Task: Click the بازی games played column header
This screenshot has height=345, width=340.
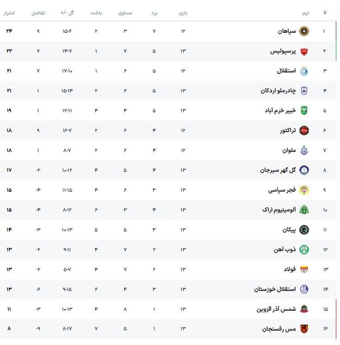Action: 183,13
